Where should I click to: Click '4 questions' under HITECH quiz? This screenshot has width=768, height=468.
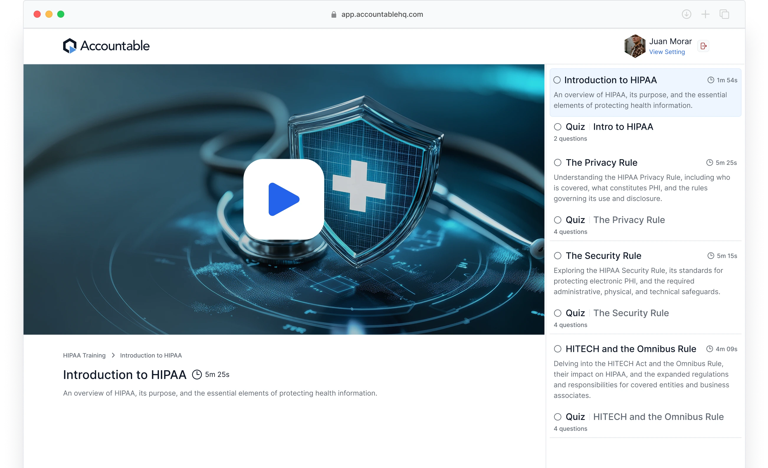(570, 429)
